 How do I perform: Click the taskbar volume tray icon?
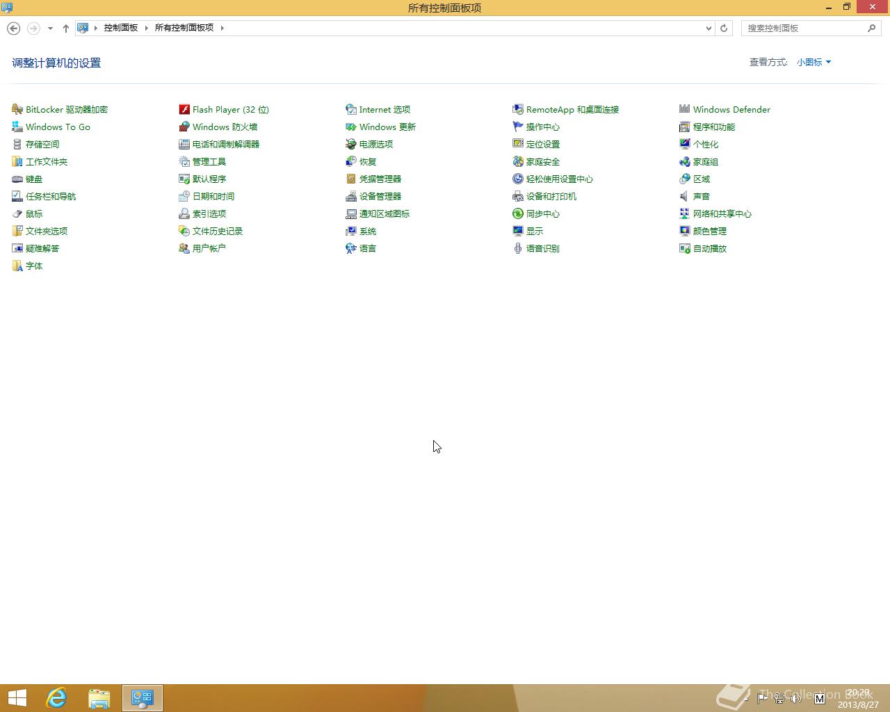pyautogui.click(x=796, y=698)
